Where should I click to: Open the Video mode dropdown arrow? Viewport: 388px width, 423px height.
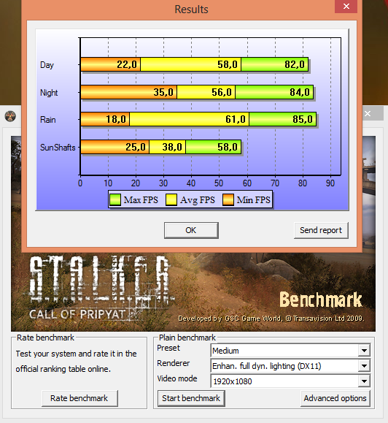tap(365, 381)
